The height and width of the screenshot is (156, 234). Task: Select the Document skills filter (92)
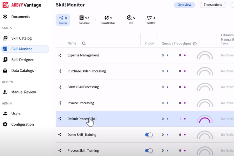84,20
